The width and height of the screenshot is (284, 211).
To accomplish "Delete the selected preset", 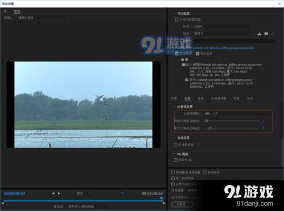I will coord(273,34).
